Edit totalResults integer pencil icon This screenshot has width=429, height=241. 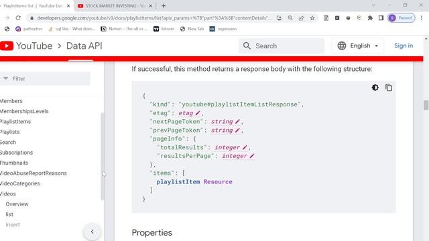245,147
